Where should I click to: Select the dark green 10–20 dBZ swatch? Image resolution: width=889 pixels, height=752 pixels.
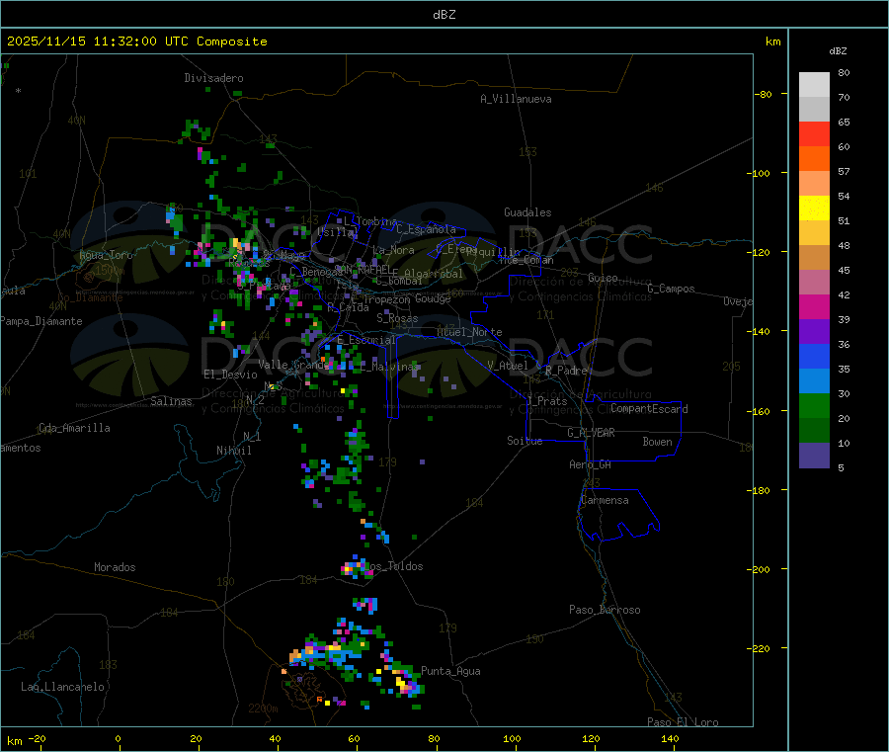tap(814, 431)
